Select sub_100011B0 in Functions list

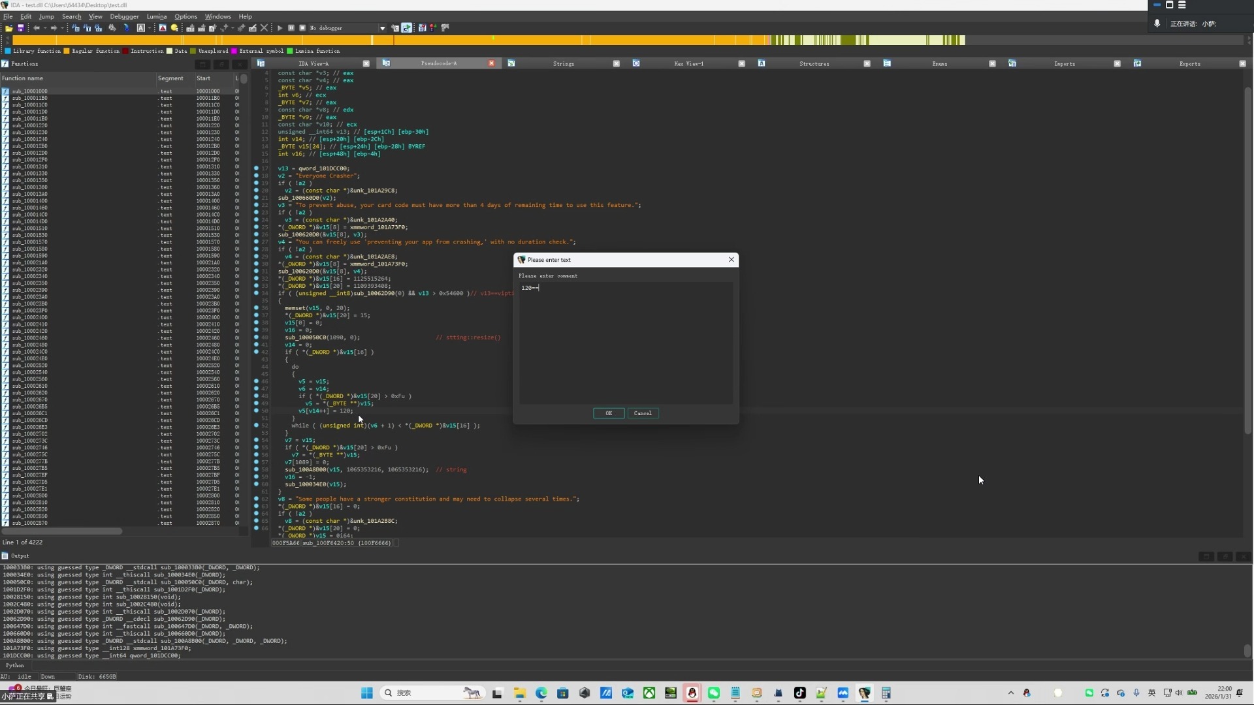pyautogui.click(x=29, y=98)
